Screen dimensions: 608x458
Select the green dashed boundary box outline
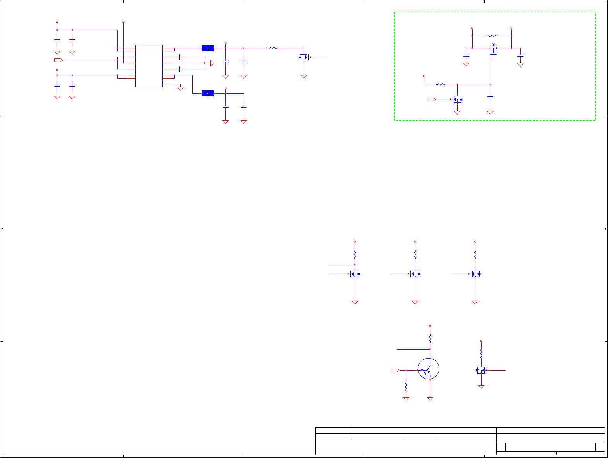point(495,66)
